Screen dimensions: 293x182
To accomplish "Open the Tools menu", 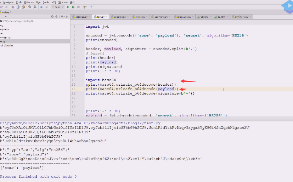I will click(46, 2).
